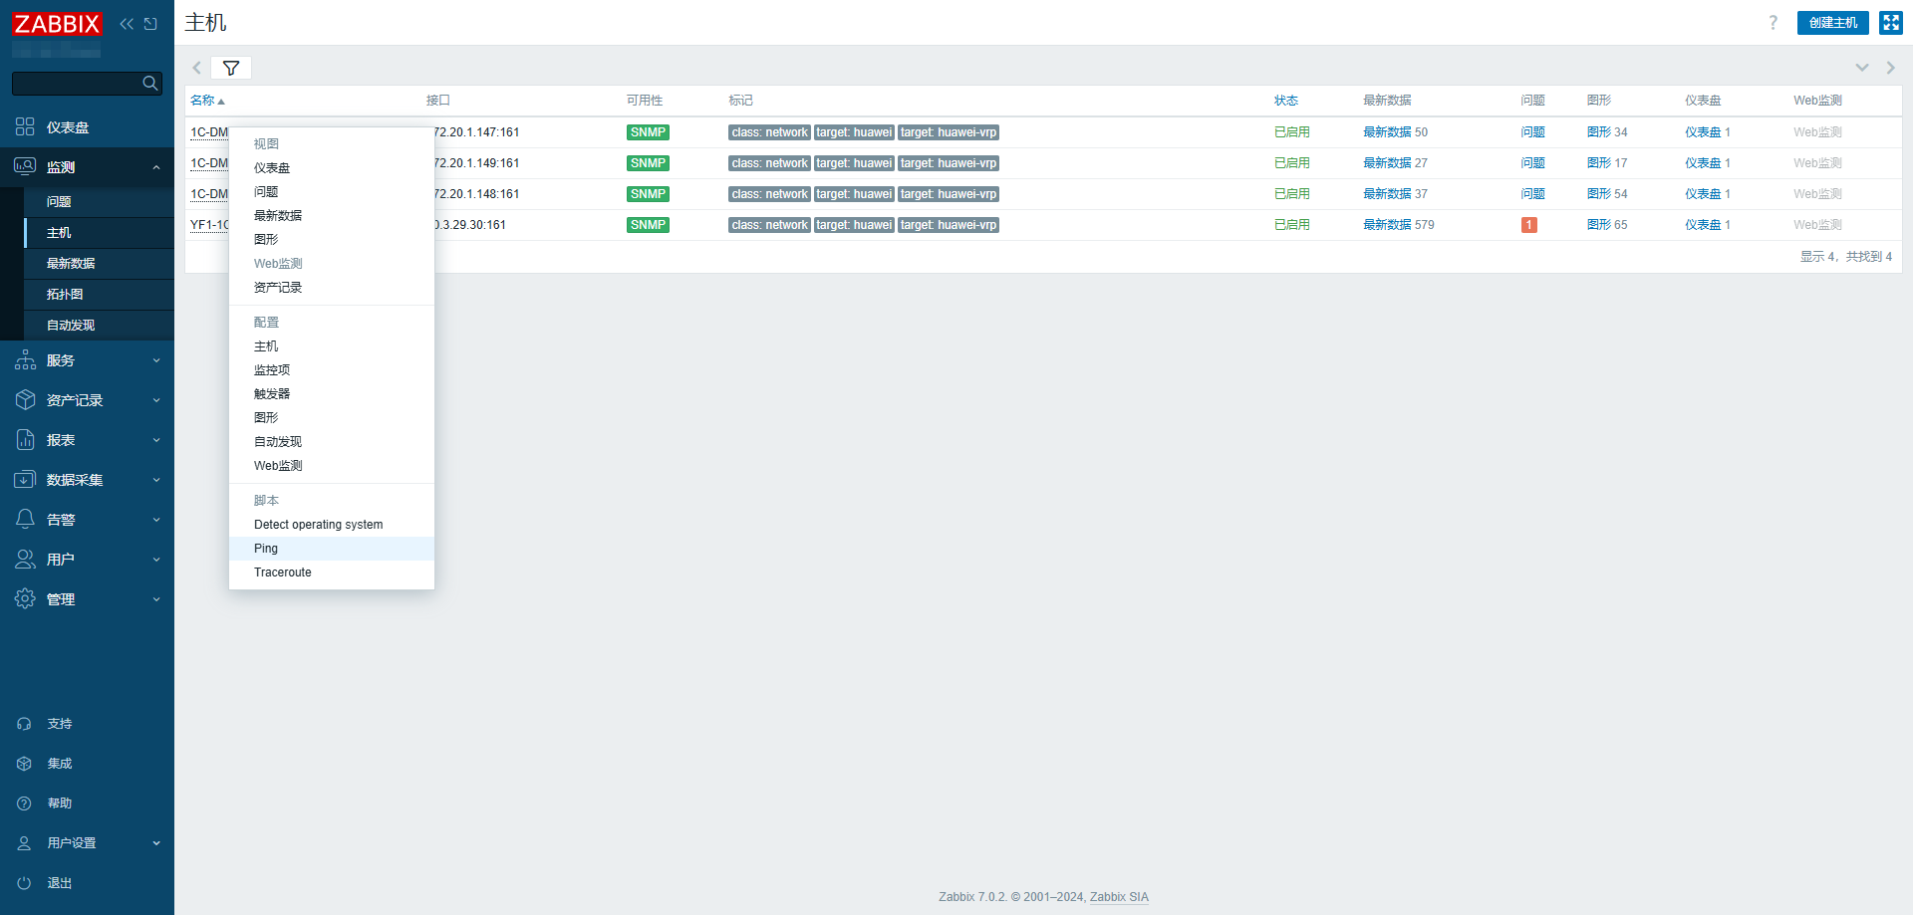Click the 创建主机 create host button
Screen dimensions: 1913x915
coord(1832,23)
